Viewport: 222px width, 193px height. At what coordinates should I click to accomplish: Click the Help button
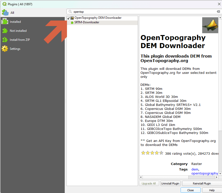pyautogui.click(x=212, y=190)
